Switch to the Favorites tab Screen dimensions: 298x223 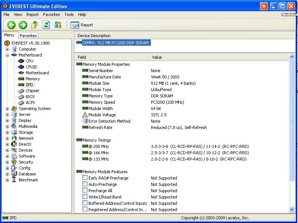click(28, 36)
